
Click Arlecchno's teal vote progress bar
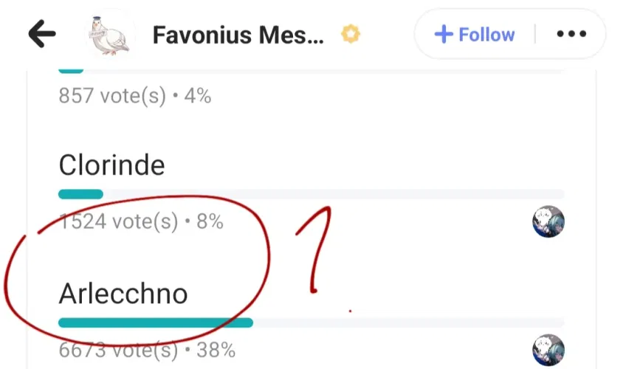tap(156, 323)
